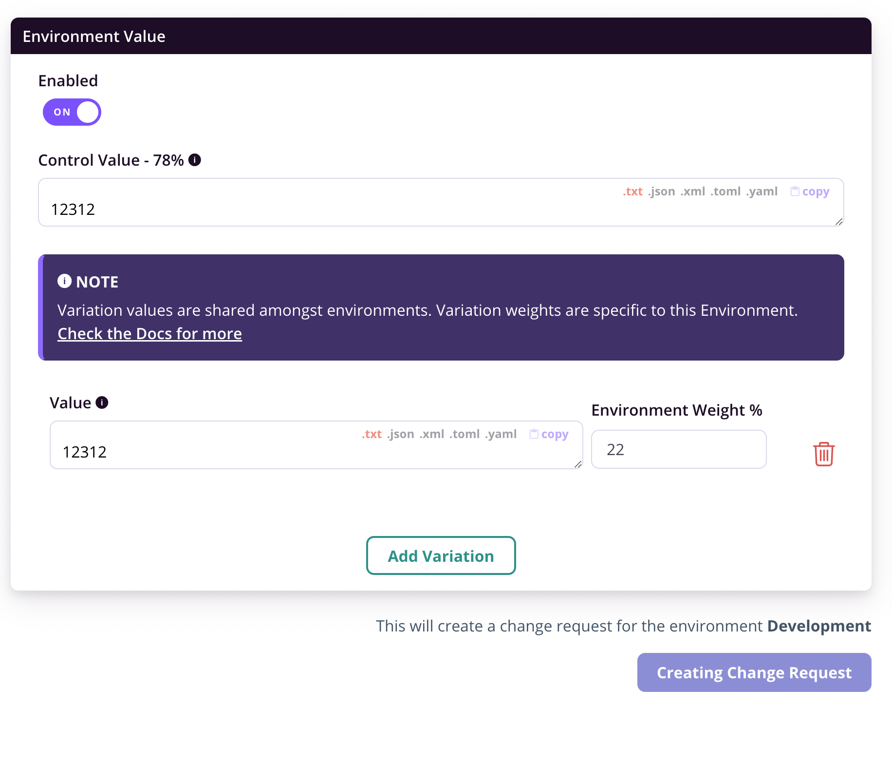Click the info icon in the NOTE banner
The image size is (892, 765).
[x=65, y=281]
